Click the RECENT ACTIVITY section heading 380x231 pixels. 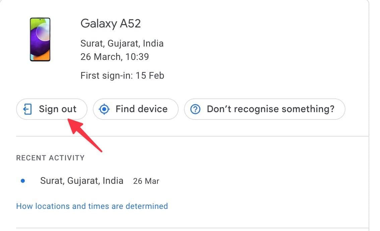click(x=50, y=158)
